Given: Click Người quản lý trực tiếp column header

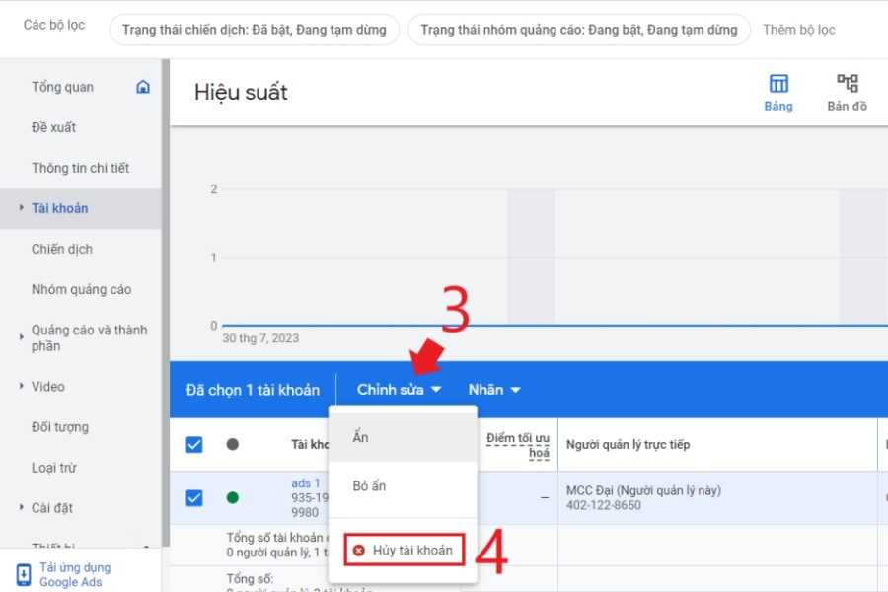Looking at the screenshot, I should 629,445.
